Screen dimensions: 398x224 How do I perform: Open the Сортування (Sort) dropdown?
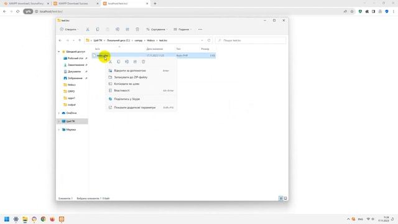(x=157, y=29)
